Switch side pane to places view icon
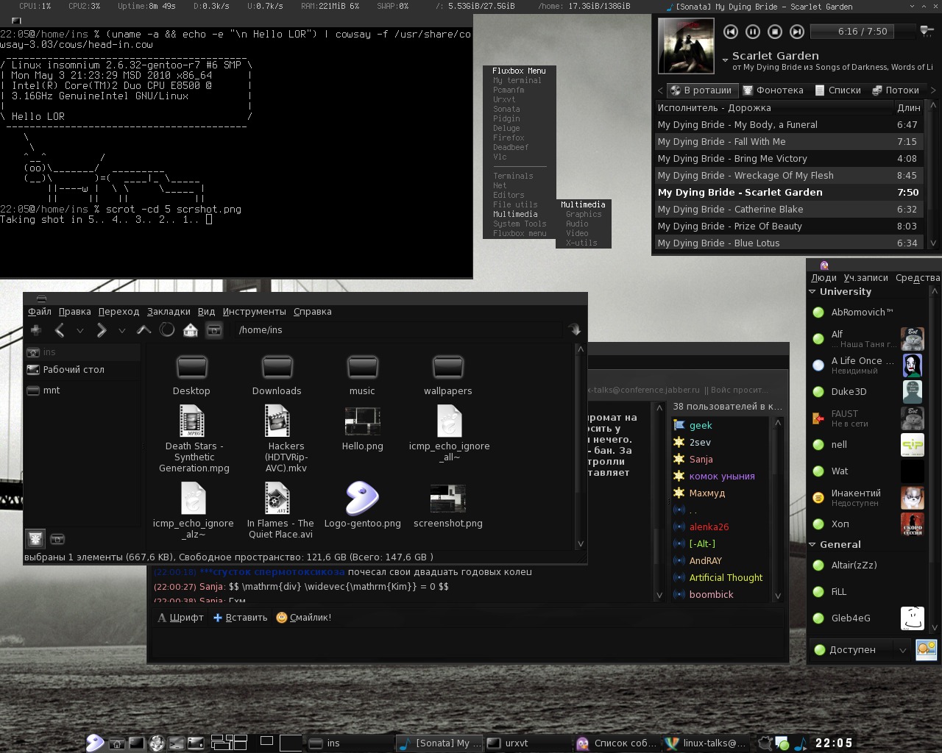The height and width of the screenshot is (753, 942). [35, 539]
